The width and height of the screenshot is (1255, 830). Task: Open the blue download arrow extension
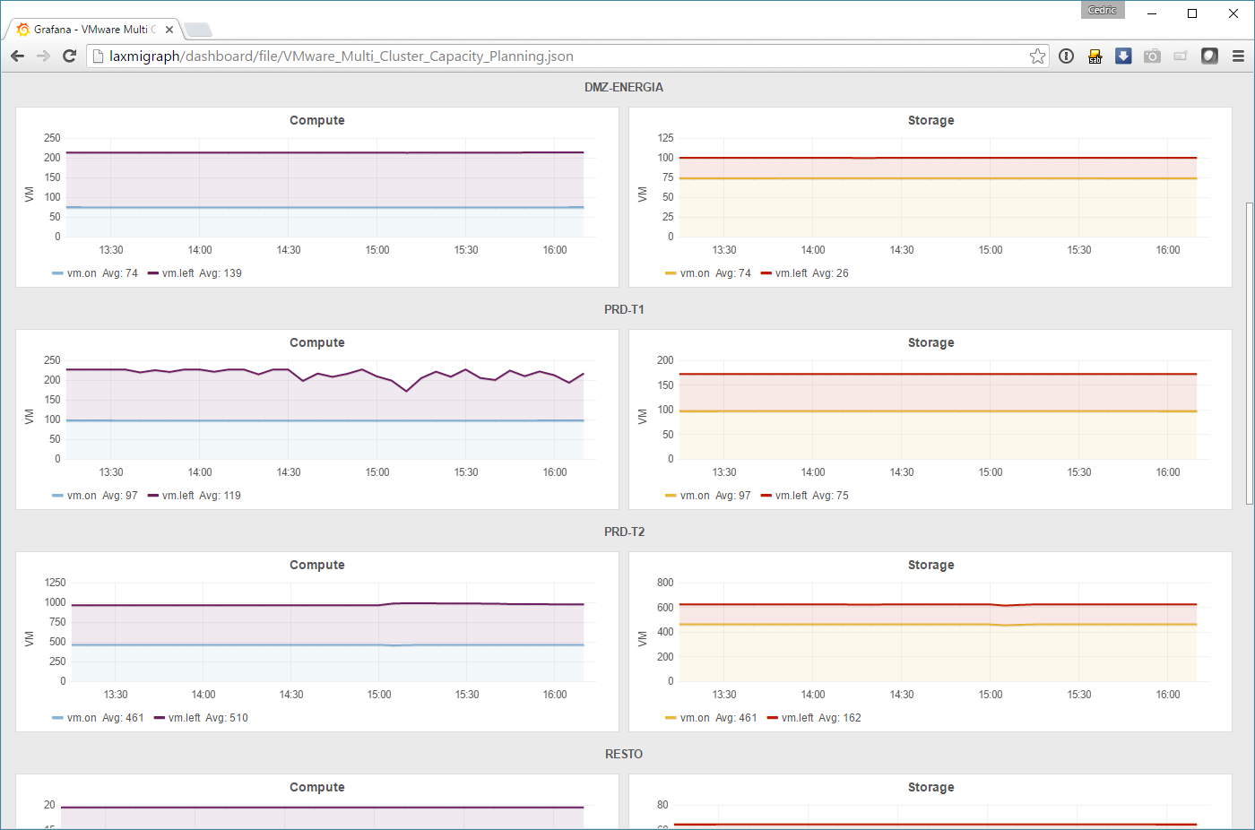pos(1123,56)
